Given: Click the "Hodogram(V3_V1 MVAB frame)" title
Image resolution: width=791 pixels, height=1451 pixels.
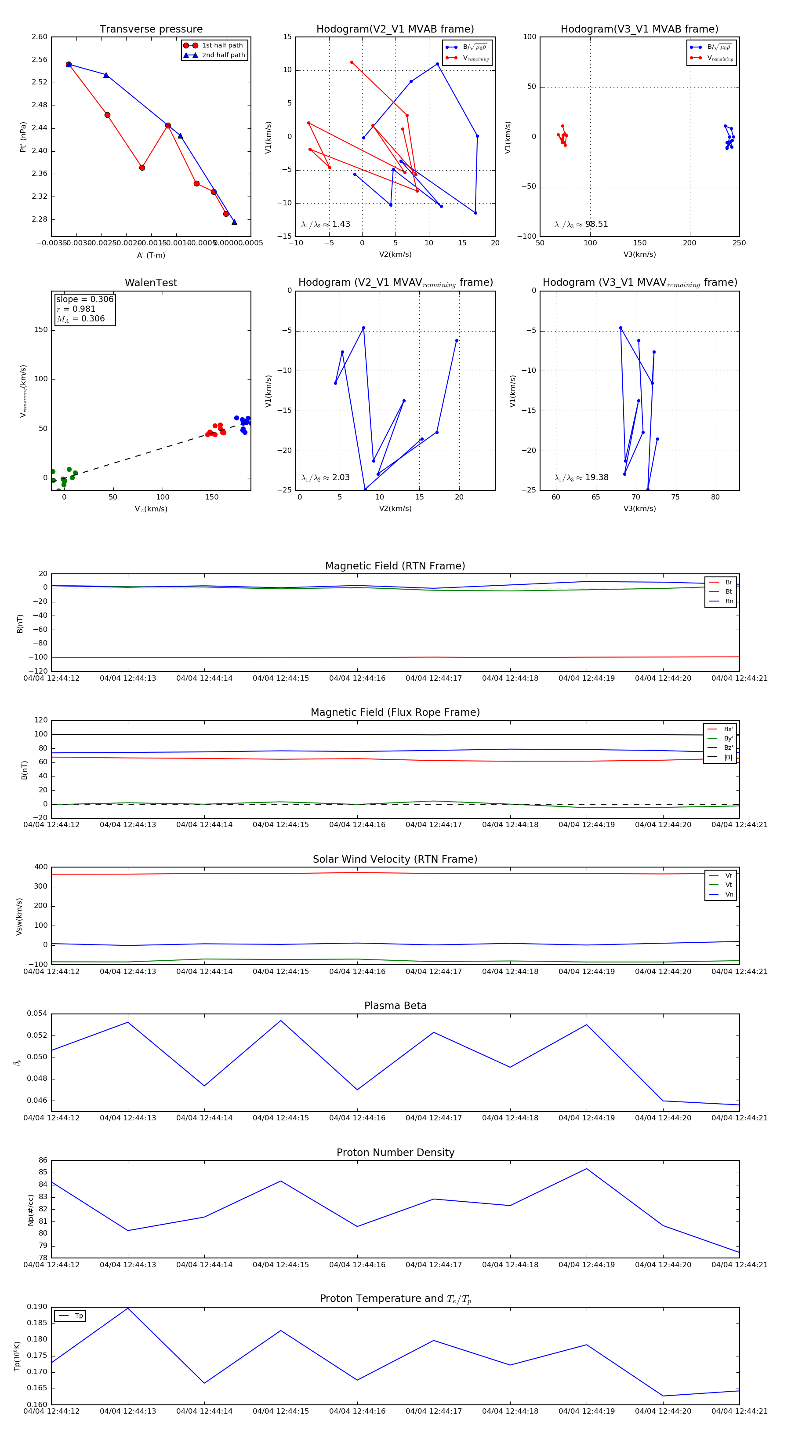Looking at the screenshot, I should click(639, 29).
